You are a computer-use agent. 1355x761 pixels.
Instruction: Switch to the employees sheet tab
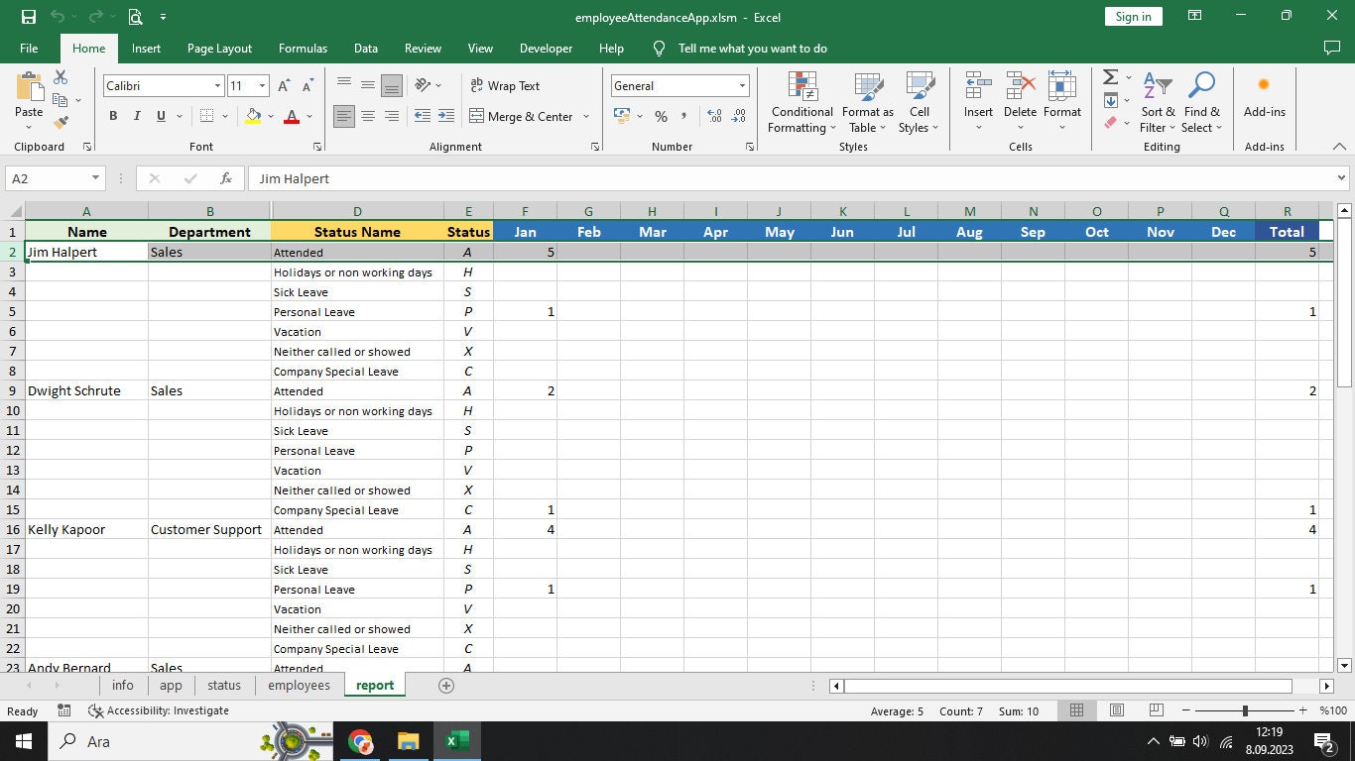coord(298,685)
